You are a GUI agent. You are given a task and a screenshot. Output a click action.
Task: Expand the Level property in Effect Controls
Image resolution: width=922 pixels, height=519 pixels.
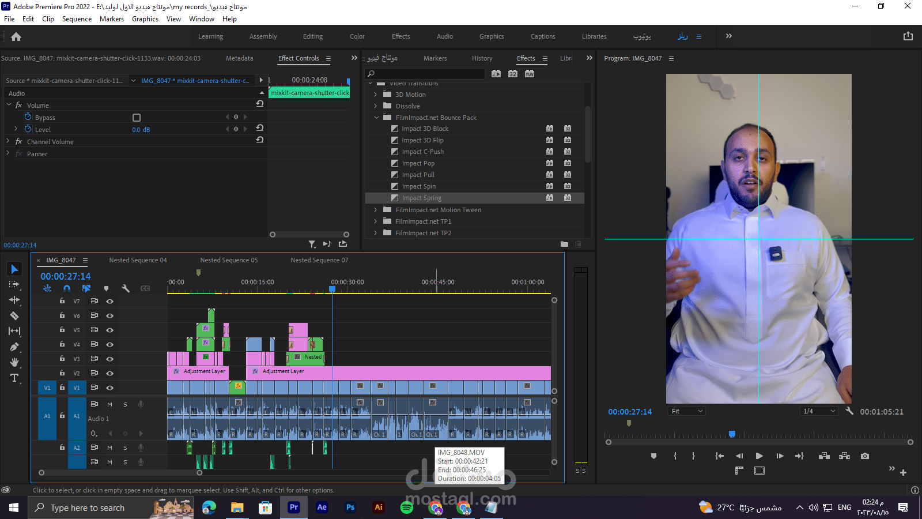16,129
